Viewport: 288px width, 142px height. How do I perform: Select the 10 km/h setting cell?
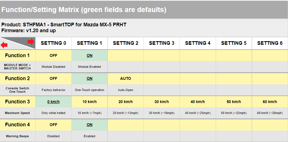click(89, 102)
